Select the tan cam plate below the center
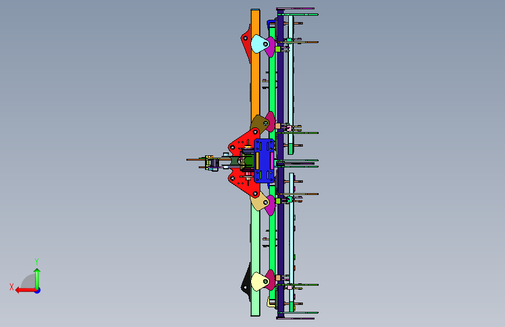Image resolution: width=505 pixels, height=327 pixels. (260, 201)
